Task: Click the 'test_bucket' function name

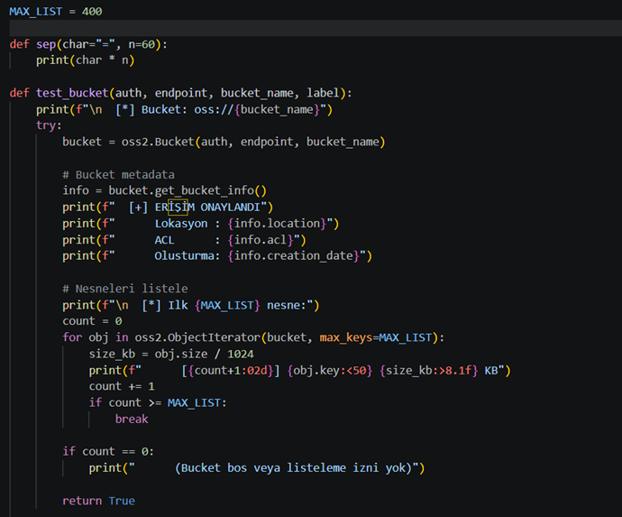Action: 72,93
